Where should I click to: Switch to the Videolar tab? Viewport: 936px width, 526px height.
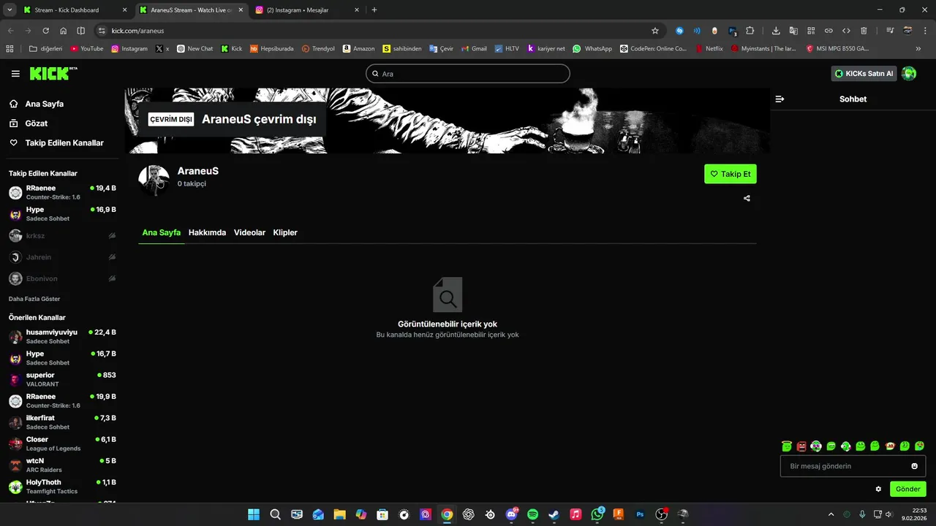coord(249,232)
